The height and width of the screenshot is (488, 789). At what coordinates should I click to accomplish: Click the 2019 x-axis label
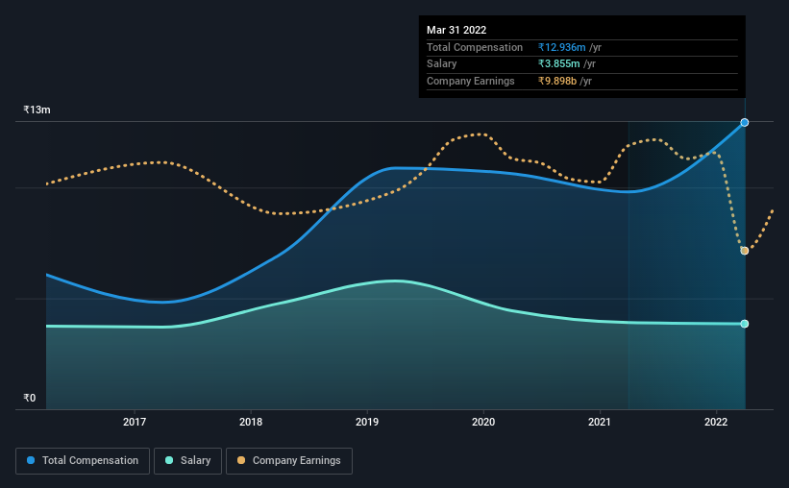(x=367, y=422)
